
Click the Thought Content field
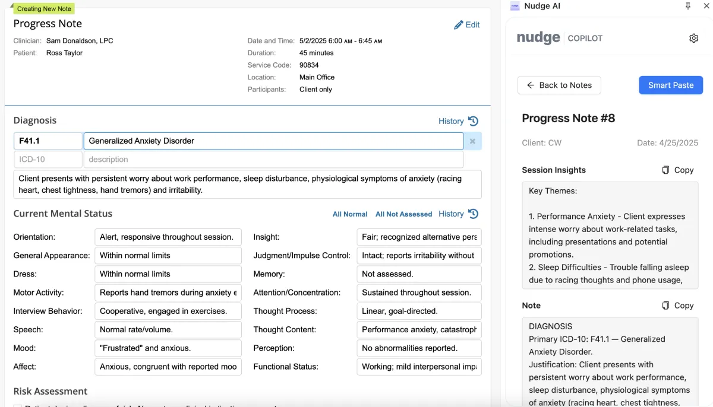pyautogui.click(x=419, y=329)
